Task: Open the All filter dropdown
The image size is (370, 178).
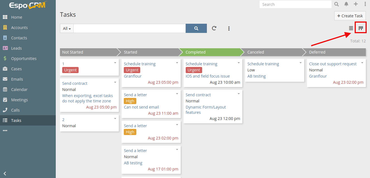Action: tap(67, 28)
